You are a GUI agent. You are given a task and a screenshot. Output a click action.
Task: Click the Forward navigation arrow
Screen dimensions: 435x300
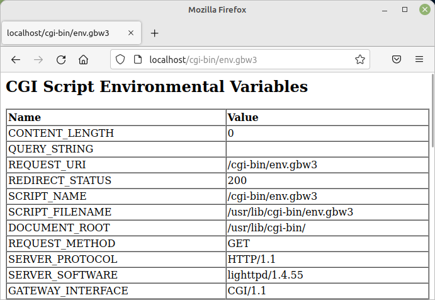point(38,60)
